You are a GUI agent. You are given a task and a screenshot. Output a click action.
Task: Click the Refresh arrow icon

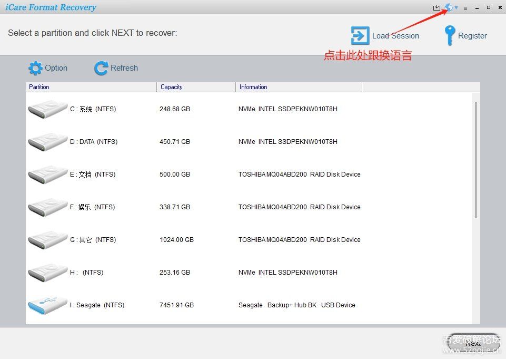101,68
